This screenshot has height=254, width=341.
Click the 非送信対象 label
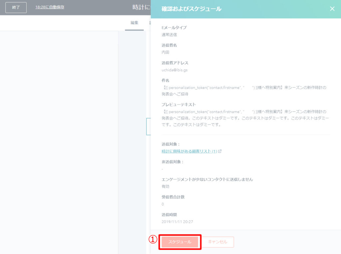(x=172, y=162)
